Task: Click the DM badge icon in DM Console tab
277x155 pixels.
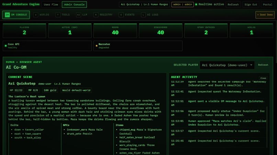Action: (x=7, y=15)
